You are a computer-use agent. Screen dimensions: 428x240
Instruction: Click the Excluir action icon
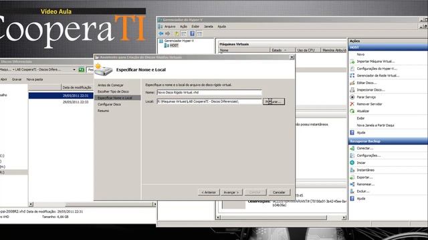(352, 191)
